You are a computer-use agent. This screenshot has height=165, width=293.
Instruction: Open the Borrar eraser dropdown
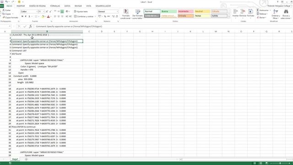point(262,17)
